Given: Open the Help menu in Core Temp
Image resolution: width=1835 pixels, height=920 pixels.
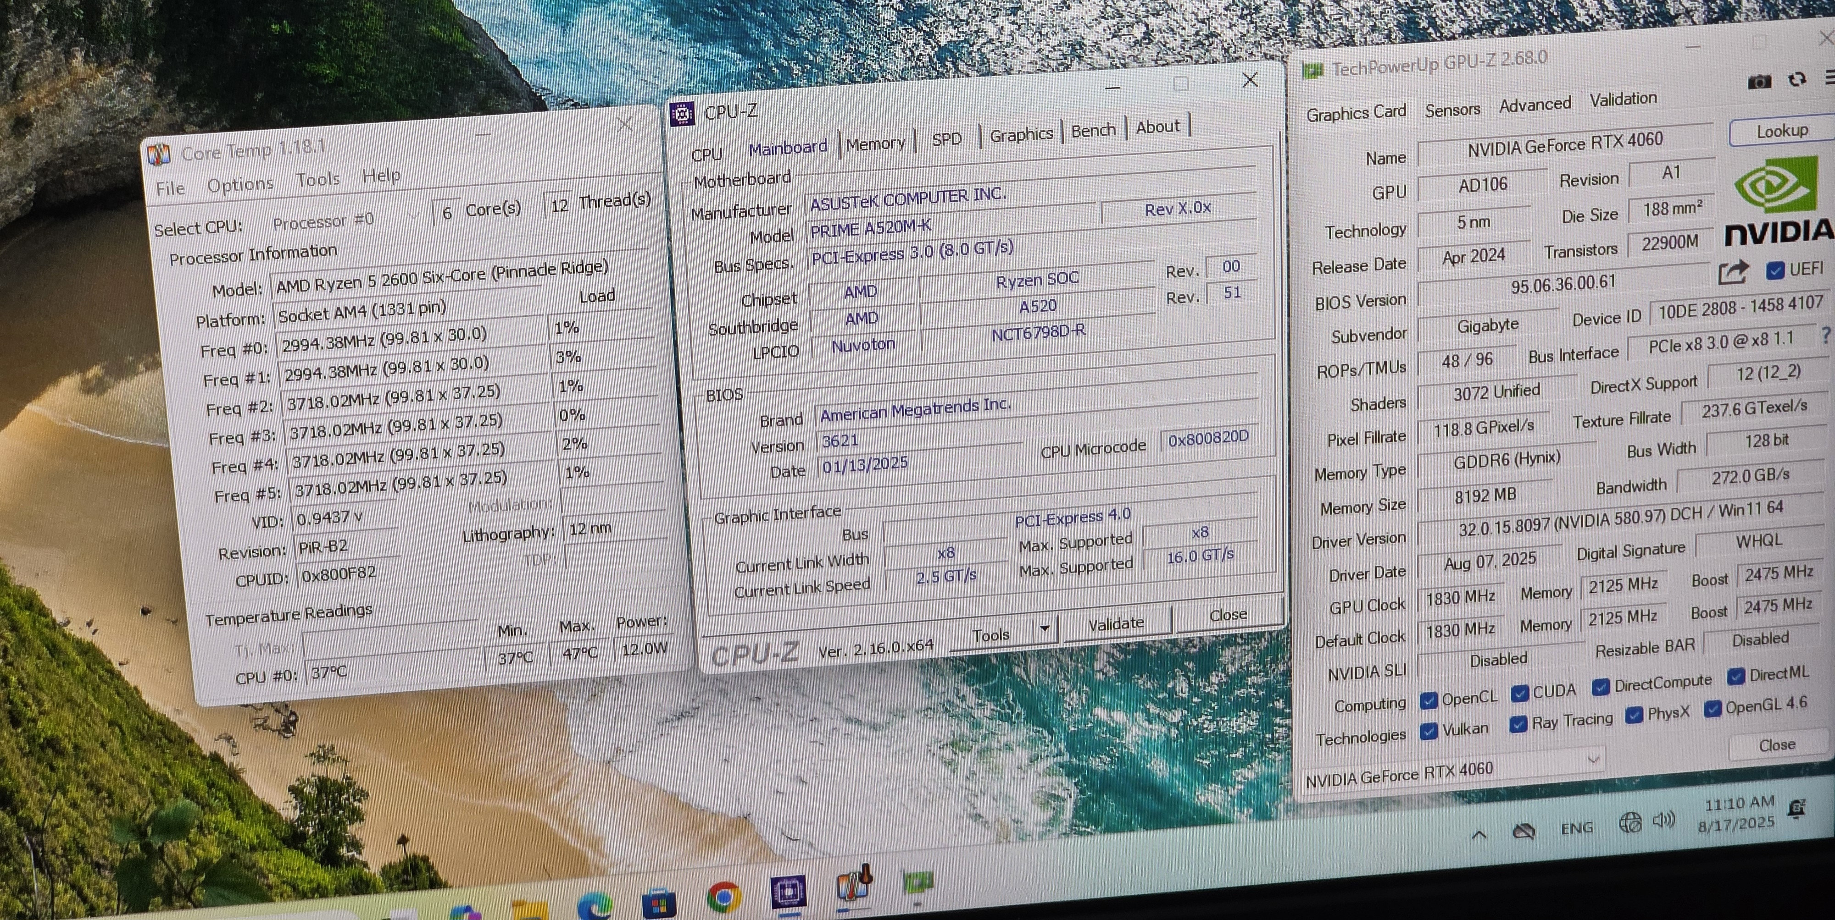Looking at the screenshot, I should (x=381, y=175).
